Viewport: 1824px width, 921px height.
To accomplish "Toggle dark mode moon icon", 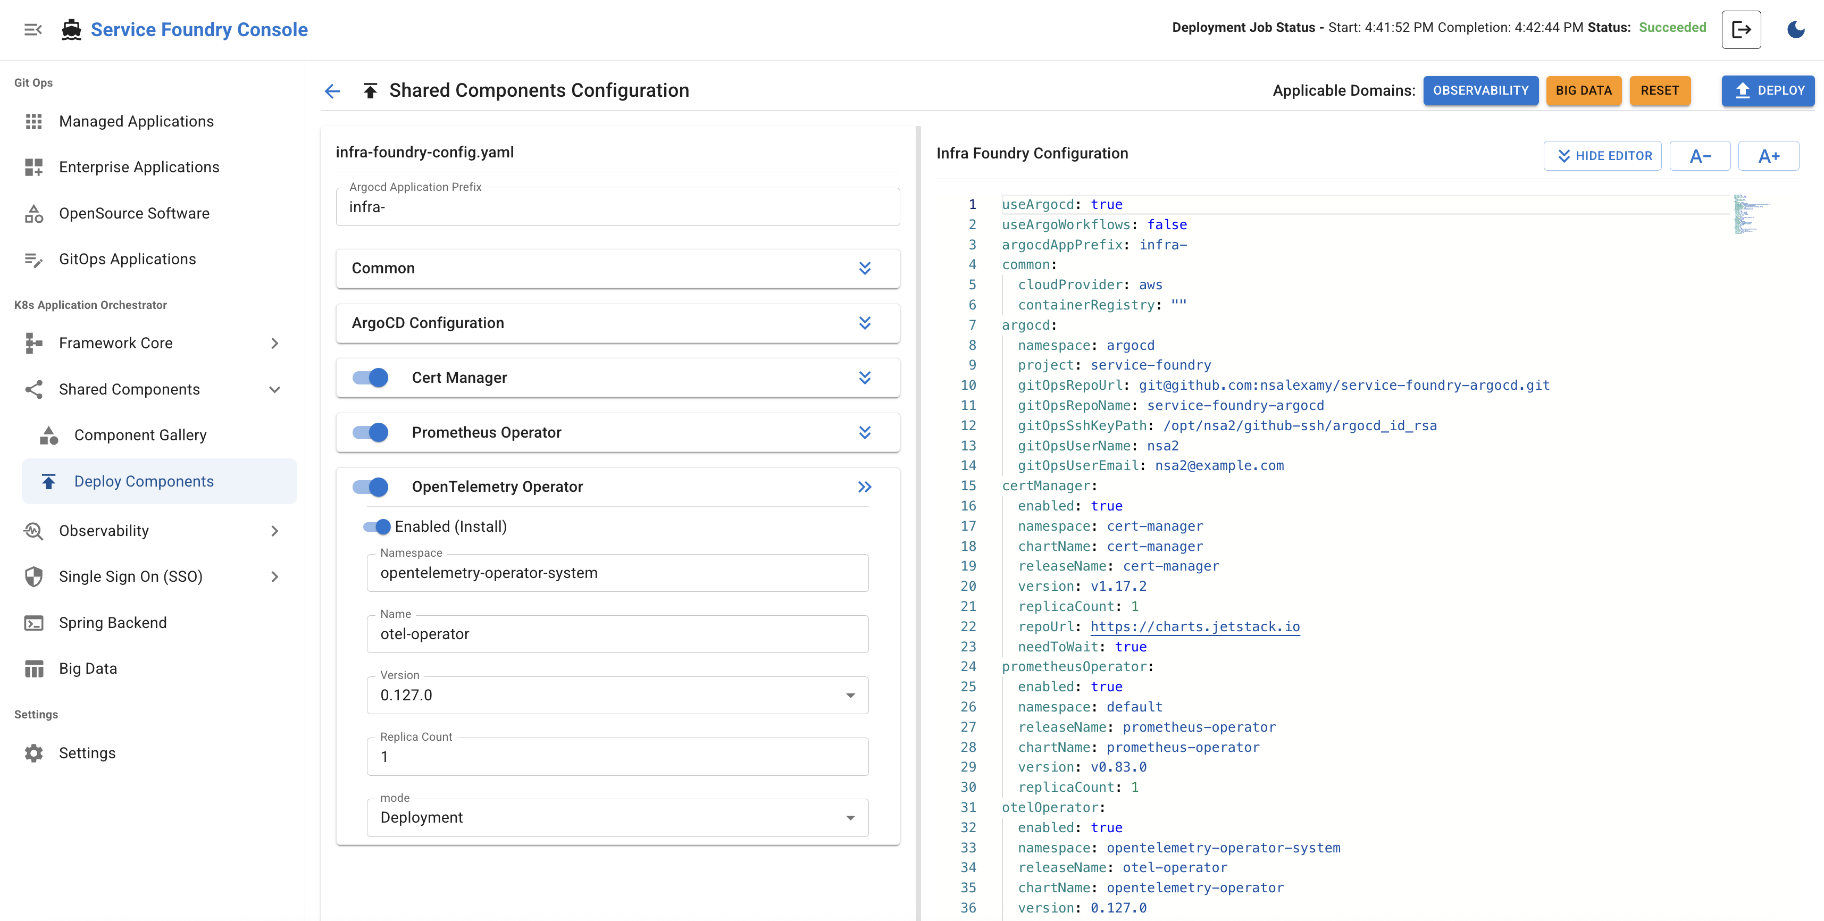I will tap(1796, 30).
